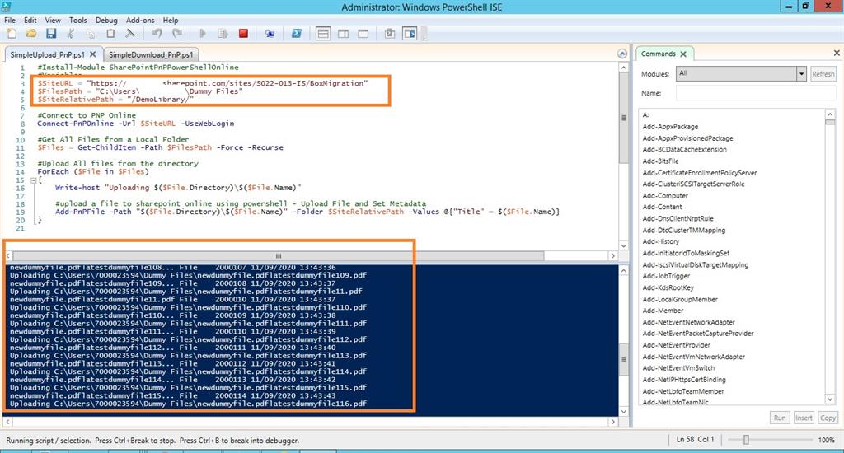
Task: Show script pane on top layout
Action: coord(323,33)
